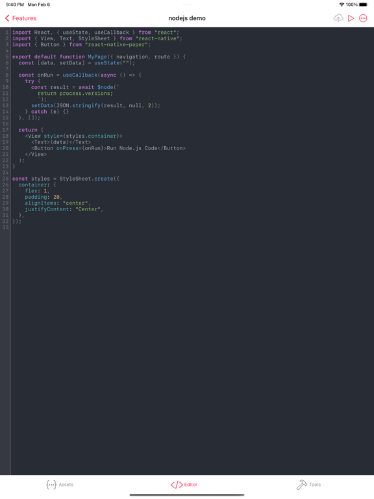Click the nodejs demo title

(x=187, y=18)
